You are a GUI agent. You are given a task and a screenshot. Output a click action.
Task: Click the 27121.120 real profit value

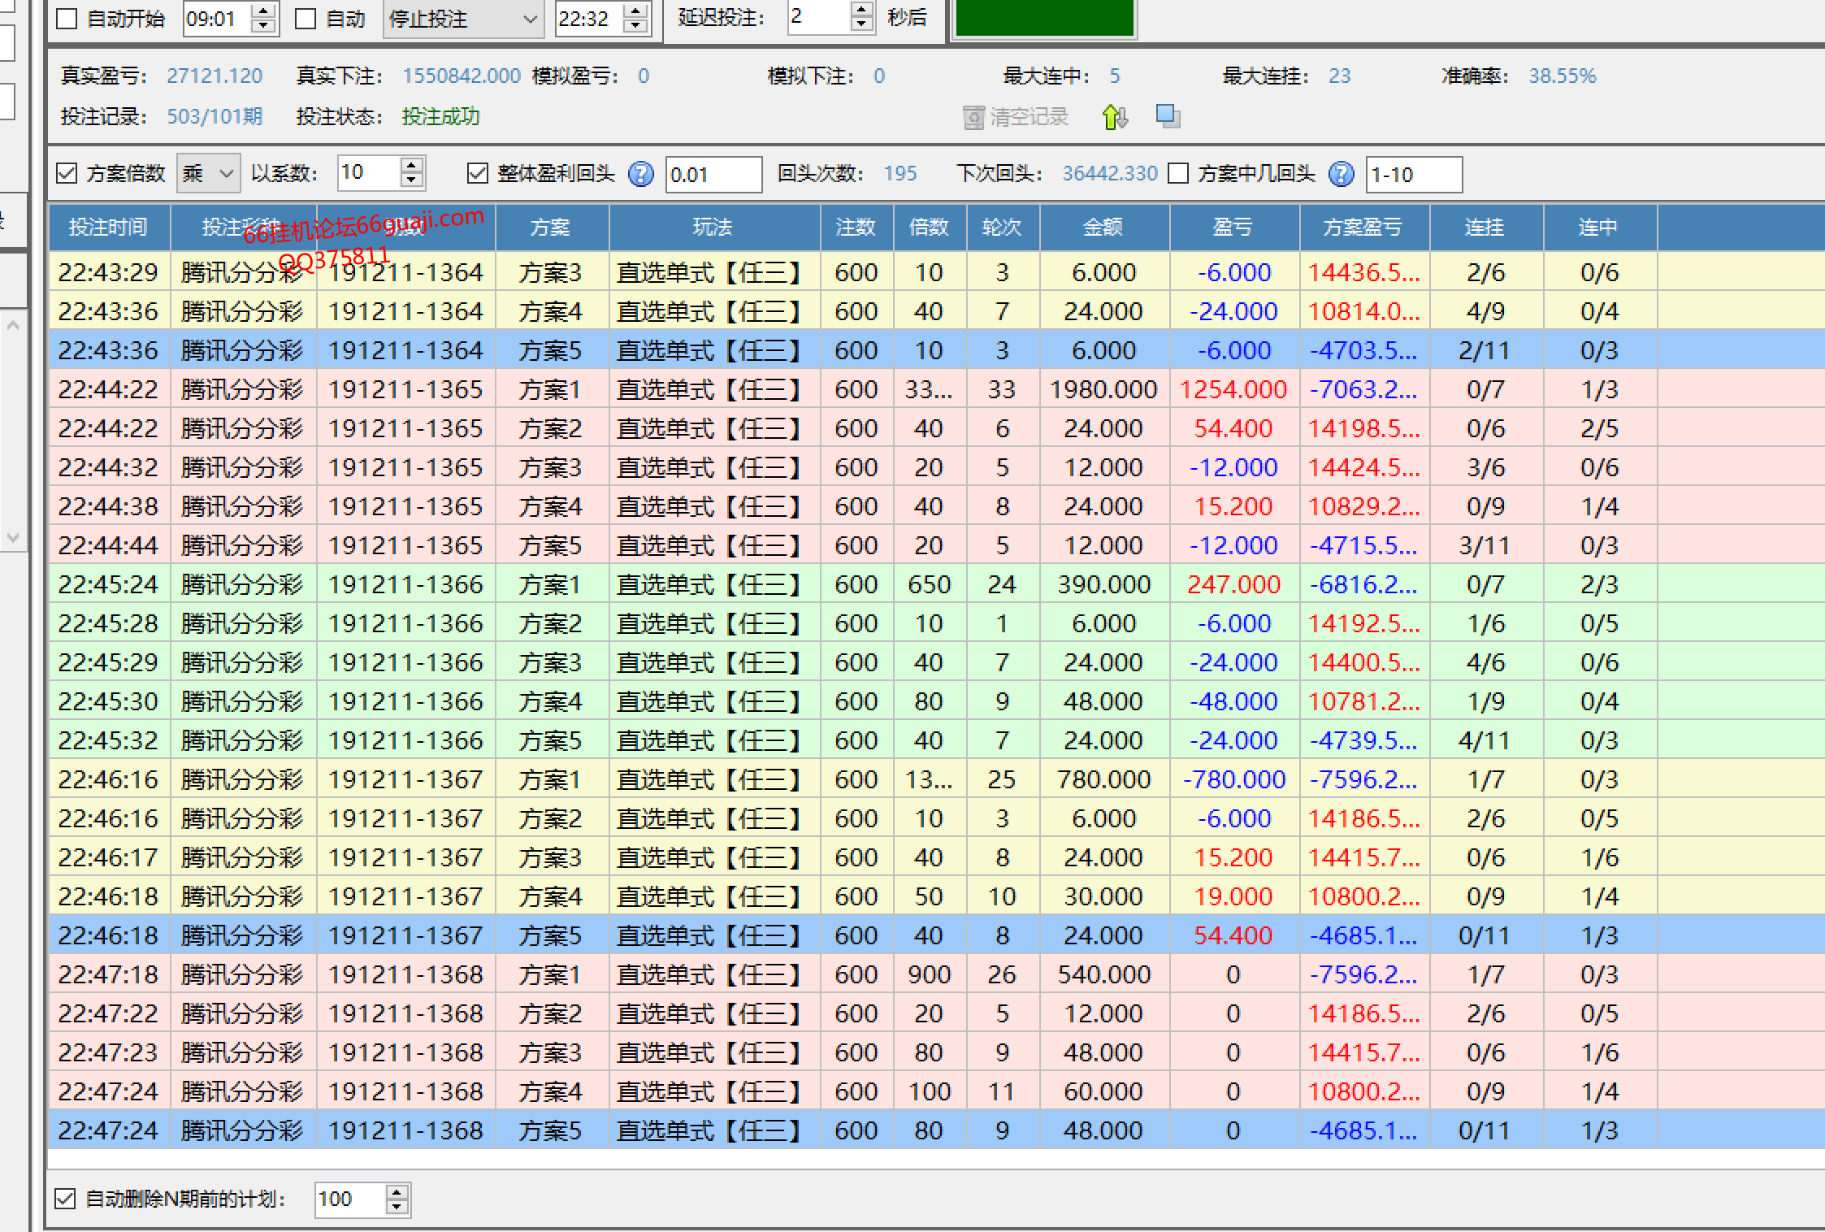coord(215,76)
